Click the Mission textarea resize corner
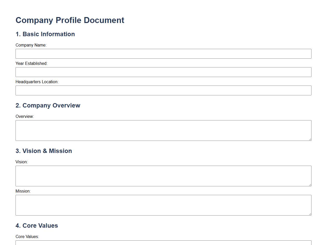Image resolution: width=327 pixels, height=245 pixels. point(310,214)
